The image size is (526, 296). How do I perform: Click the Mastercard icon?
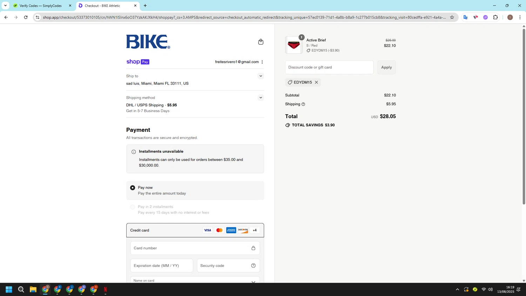[x=220, y=230]
